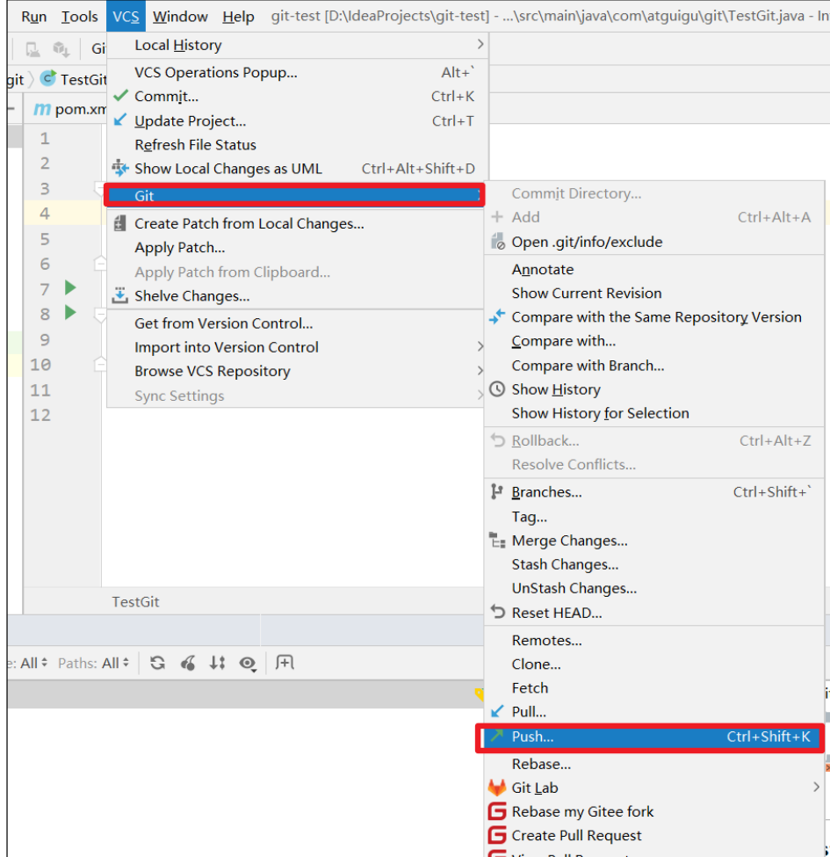
Task: Click the TestGit label below editor
Action: pyautogui.click(x=135, y=602)
